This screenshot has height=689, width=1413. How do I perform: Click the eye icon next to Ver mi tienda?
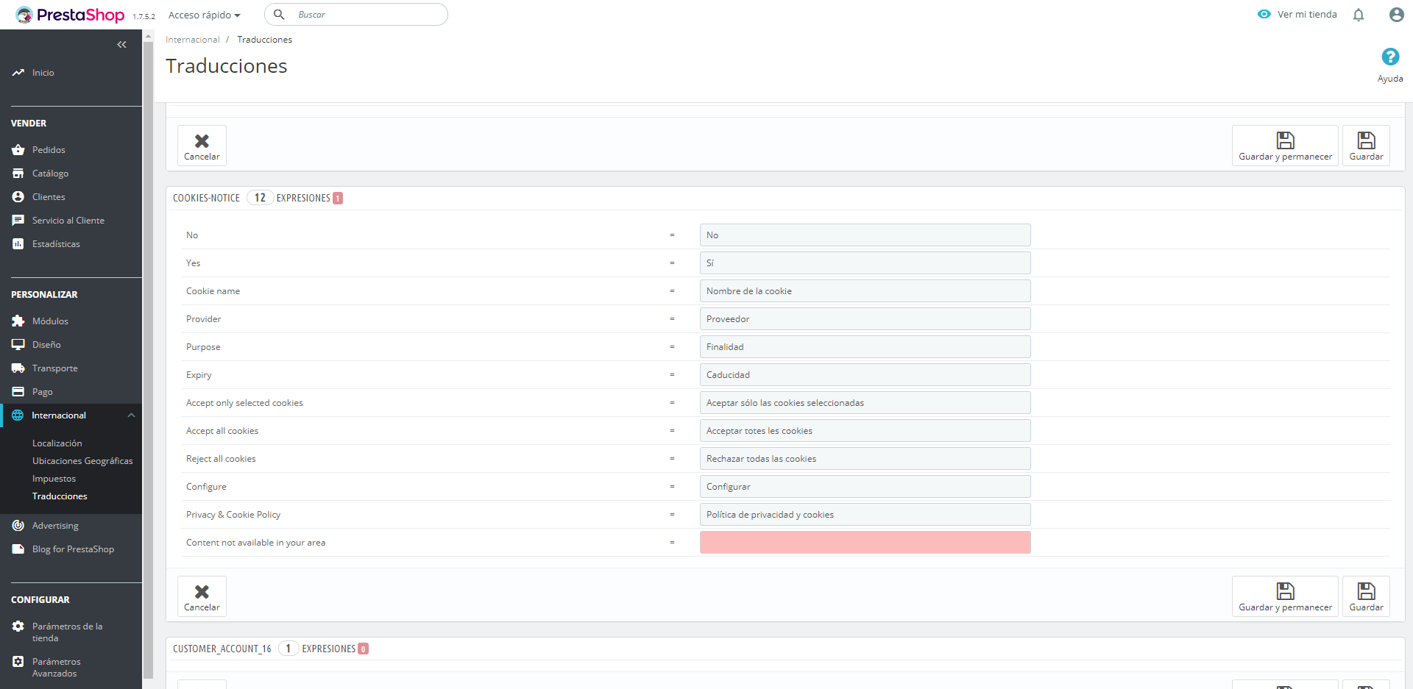tap(1264, 15)
